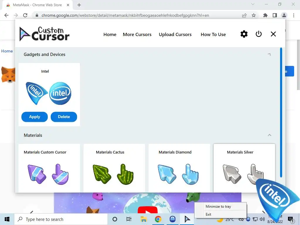Image resolution: width=300 pixels, height=225 pixels.
Task: Select the MetaMask - Chrome Web Store tab
Action: [37, 5]
